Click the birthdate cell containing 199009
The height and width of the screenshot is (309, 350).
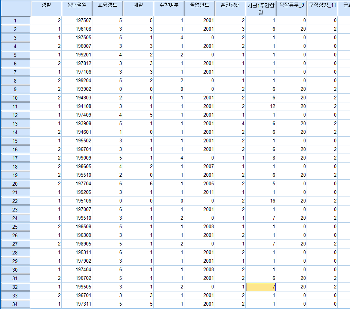[x=77, y=158]
